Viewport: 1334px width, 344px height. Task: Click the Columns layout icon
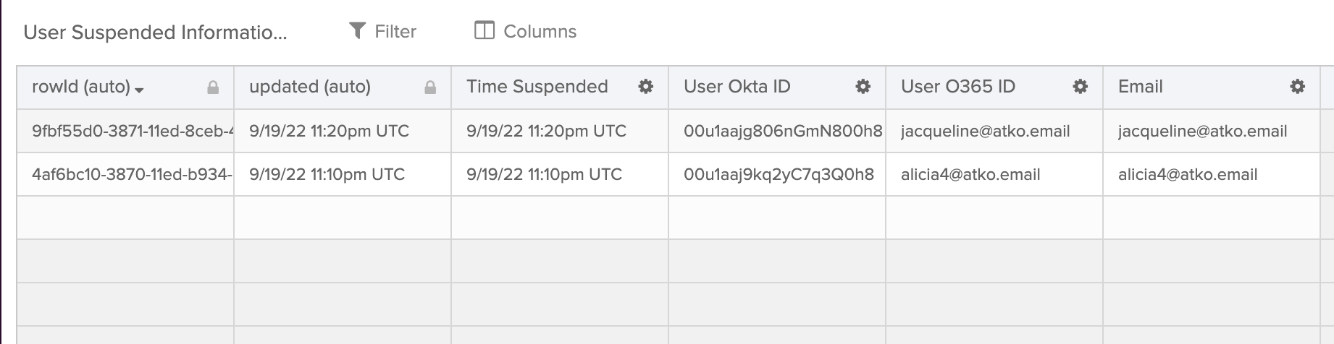(484, 30)
